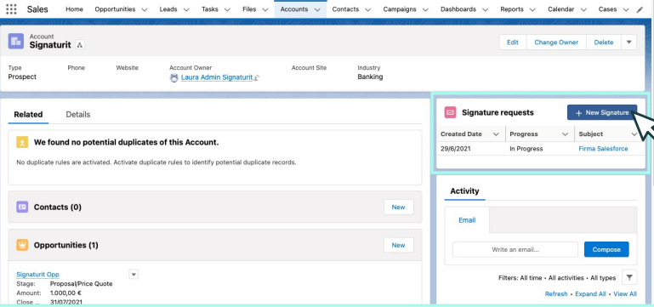This screenshot has width=654, height=307.
Task: Open the Signaturit Opp opportunity link
Action: click(37, 275)
